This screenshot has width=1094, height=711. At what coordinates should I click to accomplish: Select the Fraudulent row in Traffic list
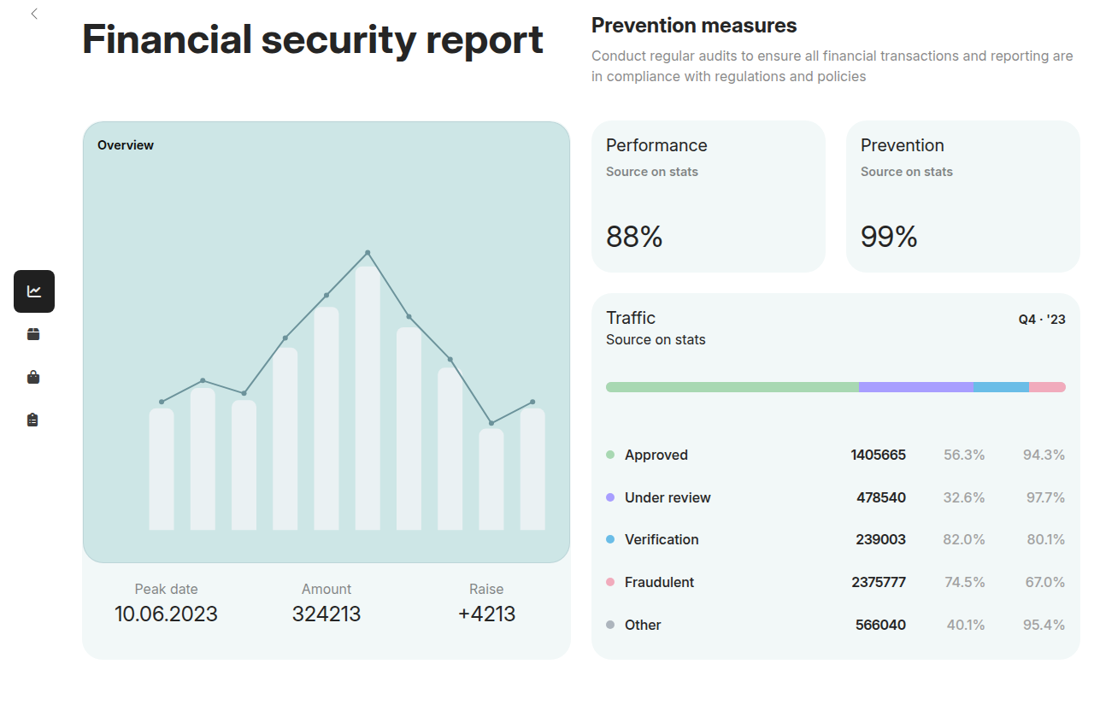(x=835, y=582)
